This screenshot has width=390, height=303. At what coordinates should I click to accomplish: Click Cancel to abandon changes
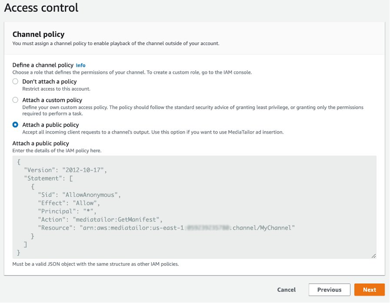coord(286,290)
